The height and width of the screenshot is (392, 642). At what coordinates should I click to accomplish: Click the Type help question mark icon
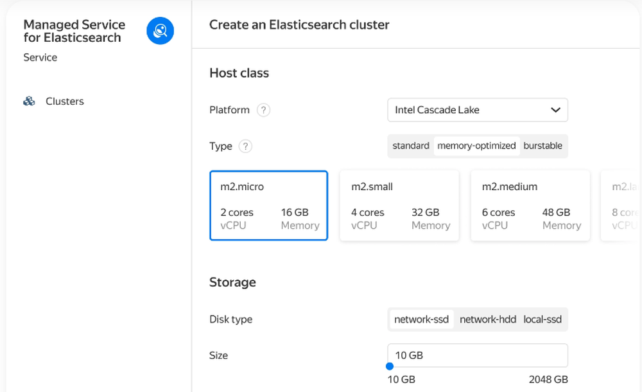[x=245, y=146]
